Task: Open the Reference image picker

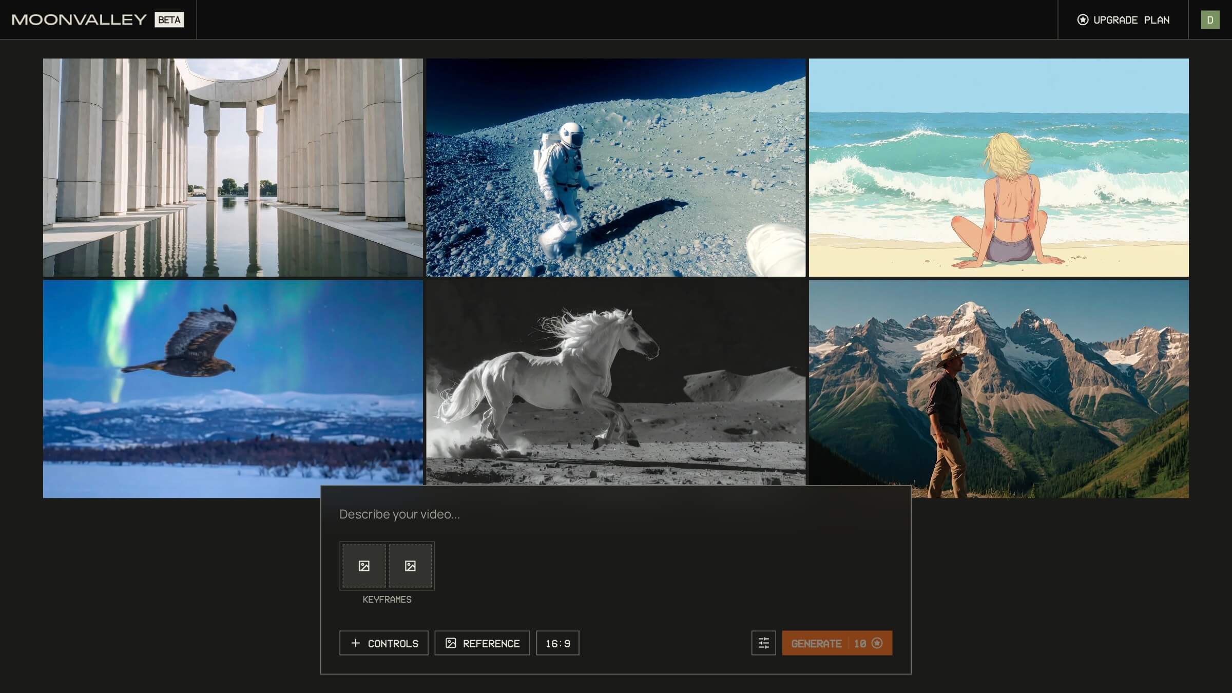Action: pos(482,643)
